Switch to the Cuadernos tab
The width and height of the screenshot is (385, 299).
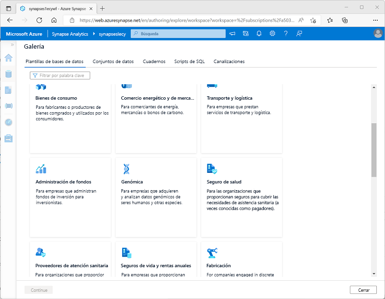154,62
